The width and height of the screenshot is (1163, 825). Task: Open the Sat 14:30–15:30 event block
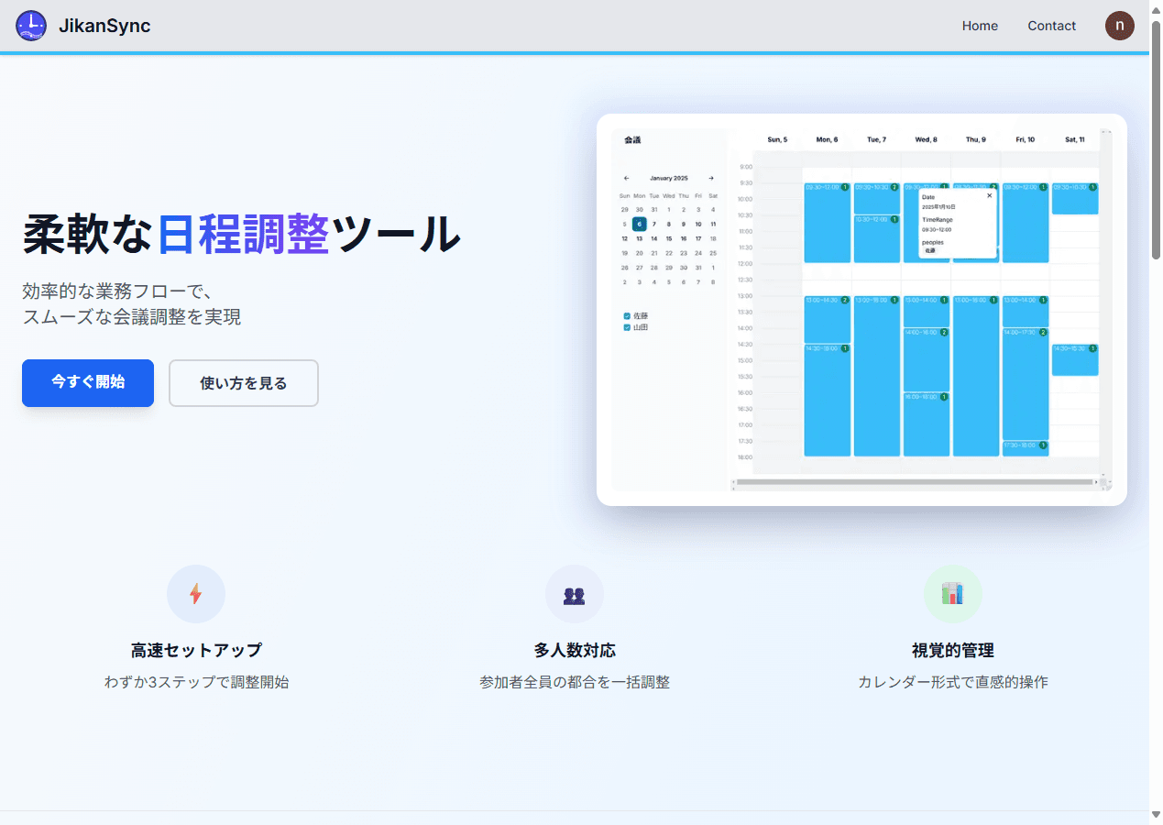point(1074,360)
